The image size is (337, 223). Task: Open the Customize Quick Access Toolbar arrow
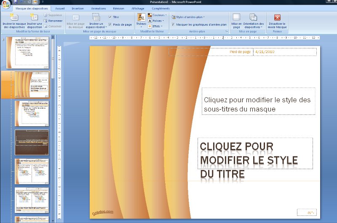[x=43, y=2]
